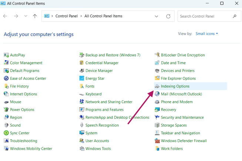Screen dimensions: 242x161
Task: Open the Recovery icon
Action: pos(157,110)
